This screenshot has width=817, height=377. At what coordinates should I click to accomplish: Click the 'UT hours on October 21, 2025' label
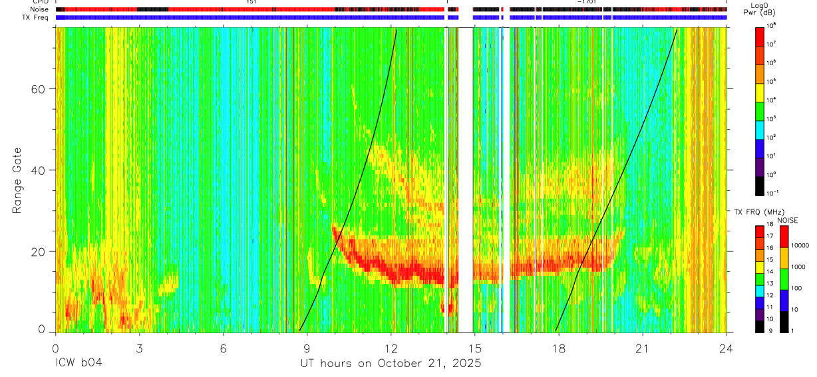[390, 364]
